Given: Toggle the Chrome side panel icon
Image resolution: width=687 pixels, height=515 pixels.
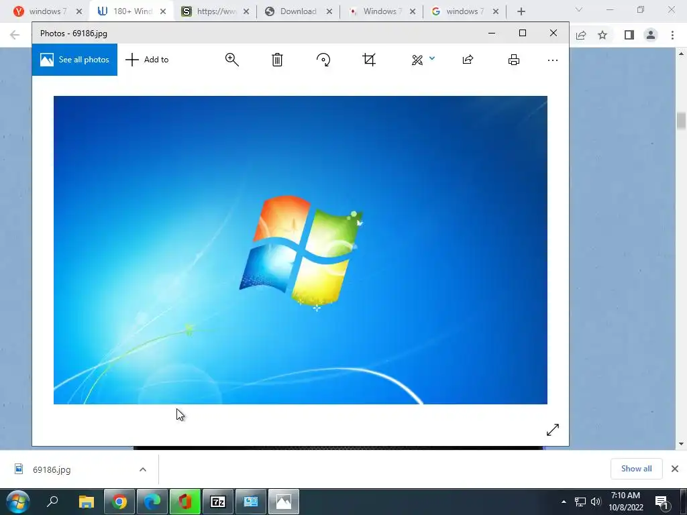Looking at the screenshot, I should [x=629, y=35].
